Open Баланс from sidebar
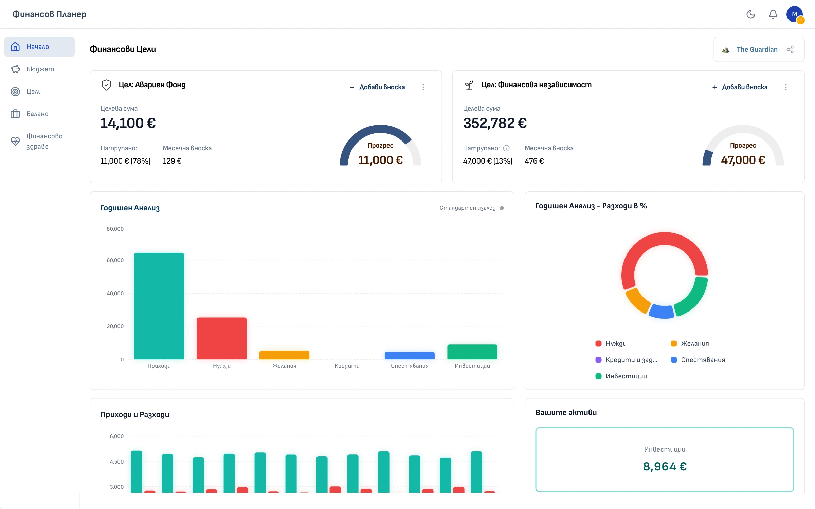This screenshot has height=509, width=815. coord(39,114)
